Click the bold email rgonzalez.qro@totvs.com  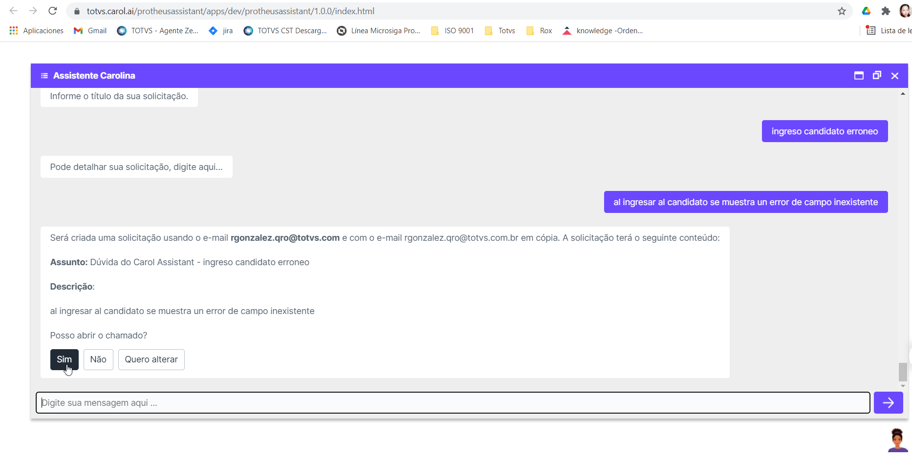coord(285,238)
